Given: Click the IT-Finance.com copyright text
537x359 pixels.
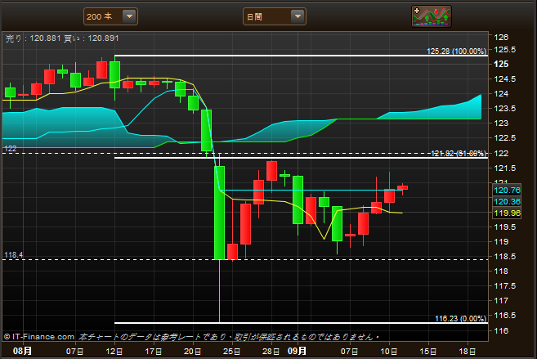Looking at the screenshot, I should [39, 337].
